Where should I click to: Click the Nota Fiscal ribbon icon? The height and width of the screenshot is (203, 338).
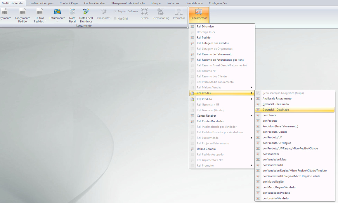72,12
